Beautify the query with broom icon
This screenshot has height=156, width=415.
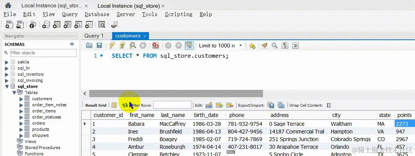265,45
